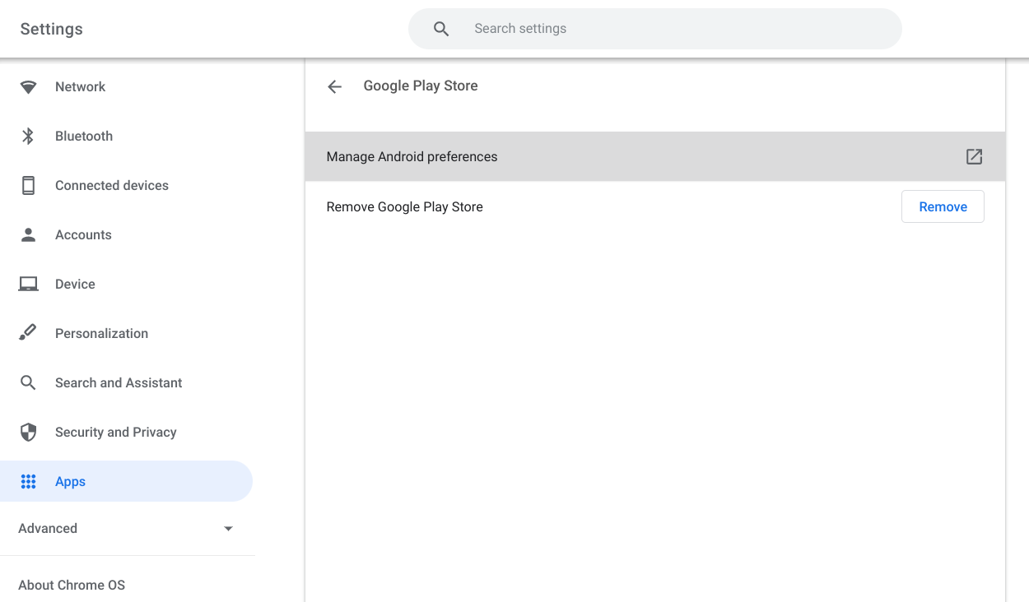Select the Accounts person icon
Screen dimensions: 1029x602
pos(29,234)
